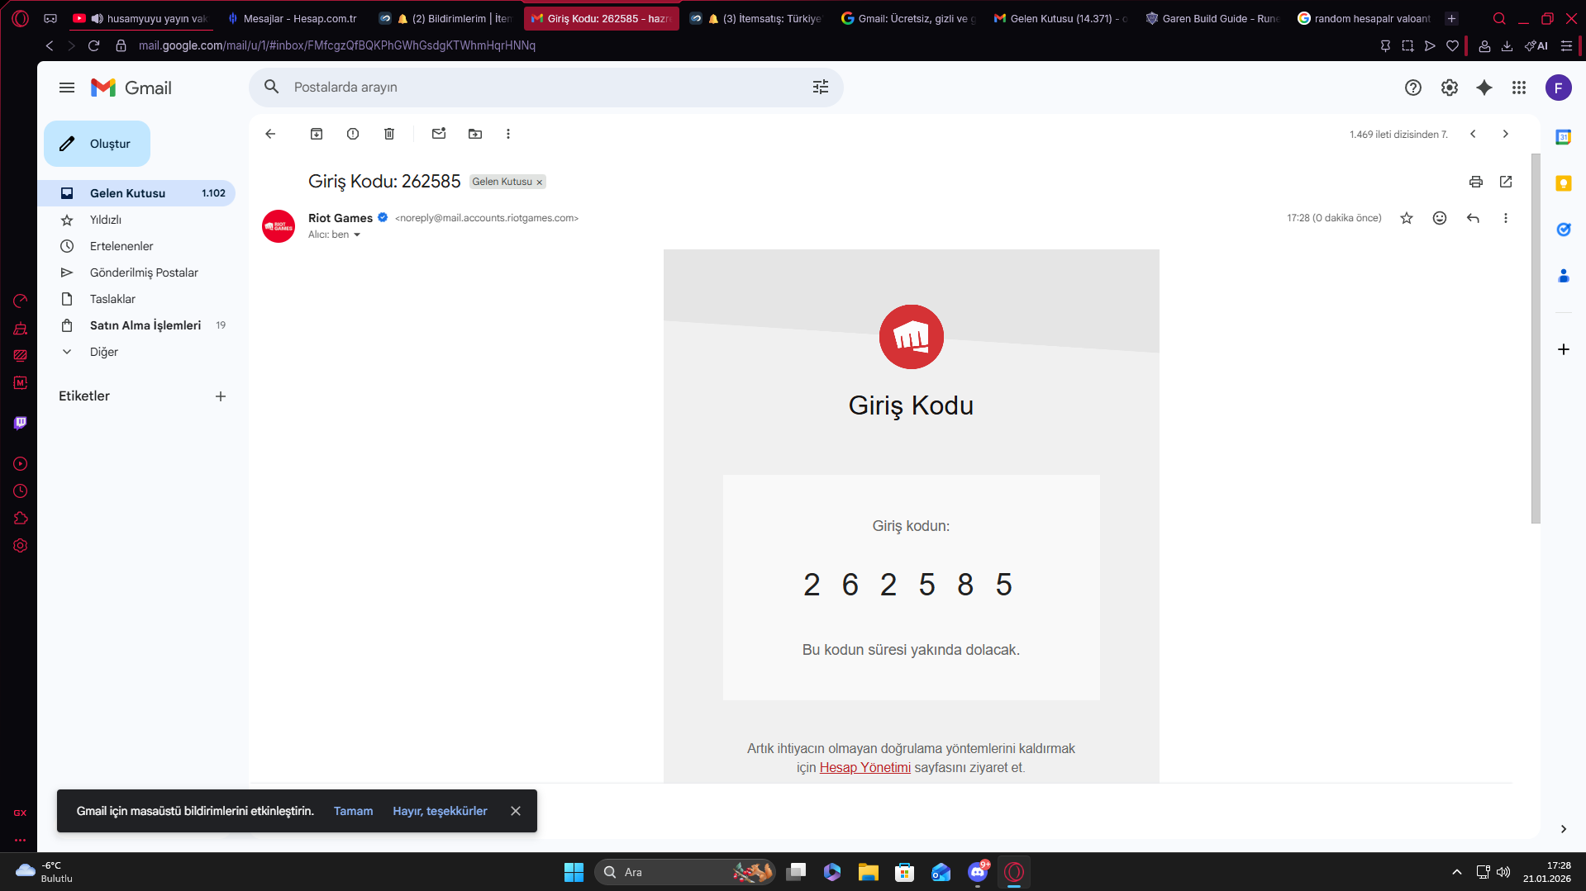This screenshot has height=891, width=1586.
Task: Focus the Postalarda arayın search field
Action: coord(545,88)
